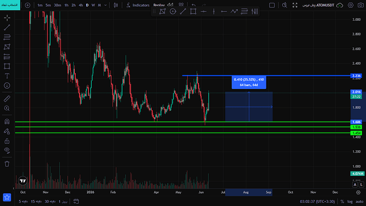Select the horizontal line tool in favorites bar
Screen dimensions: 366x206
click(x=204, y=11)
